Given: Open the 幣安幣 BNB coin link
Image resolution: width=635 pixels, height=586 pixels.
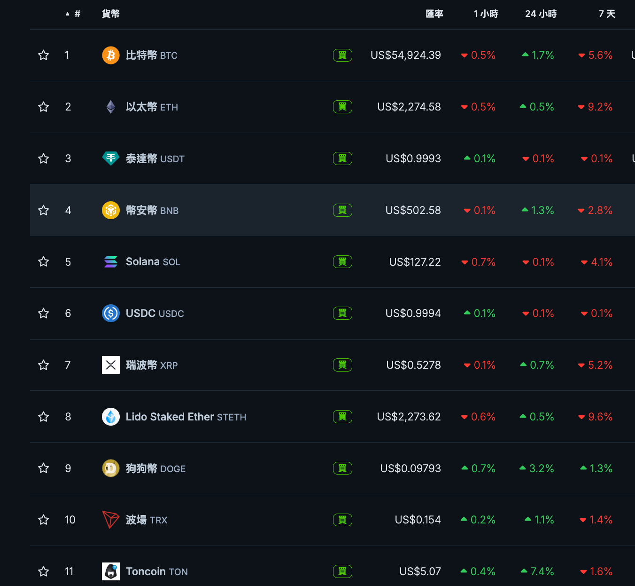Looking at the screenshot, I should click(152, 211).
